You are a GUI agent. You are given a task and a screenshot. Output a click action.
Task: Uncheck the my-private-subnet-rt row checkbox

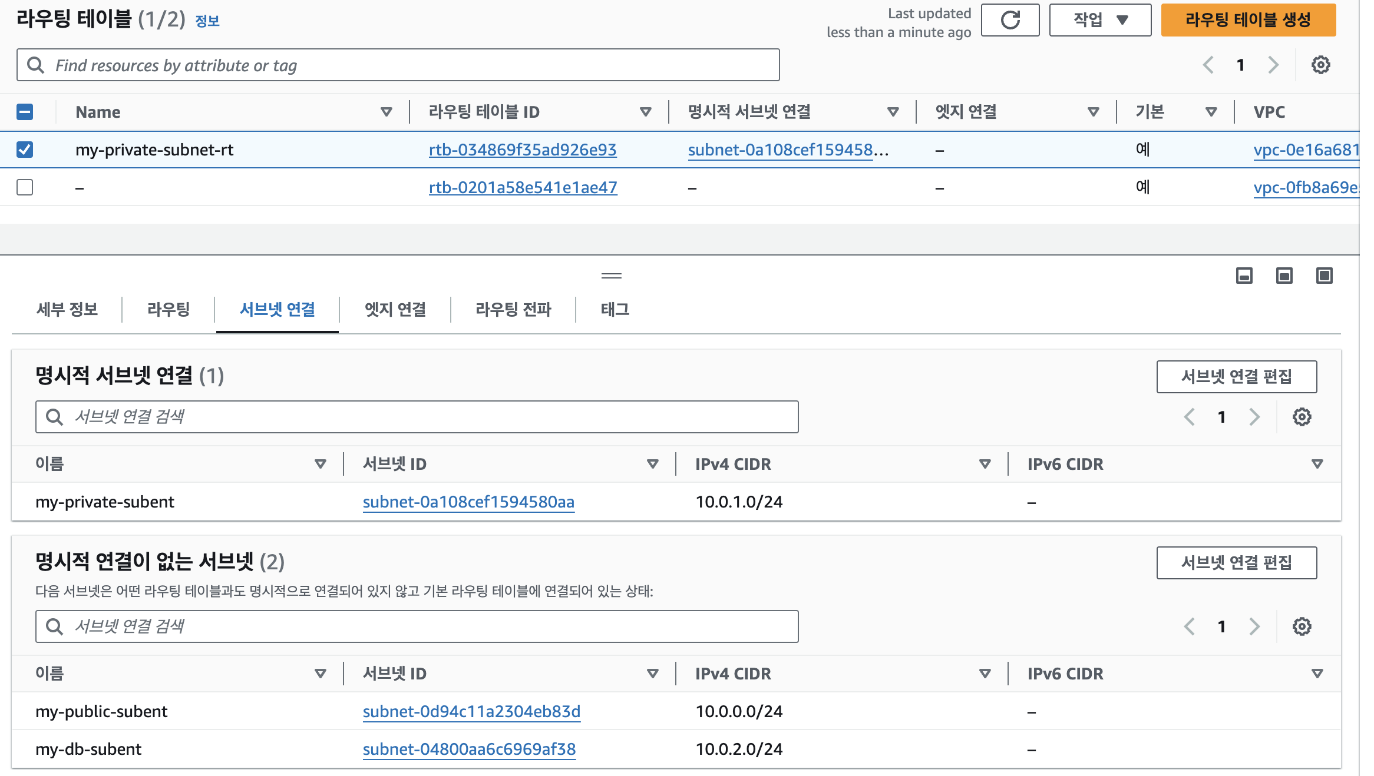click(x=25, y=150)
